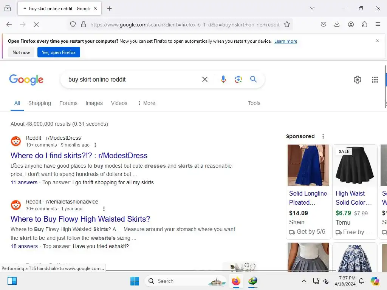Screen dimensions: 387x290
Task: Stop loading the page
Action: click(x=36, y=25)
